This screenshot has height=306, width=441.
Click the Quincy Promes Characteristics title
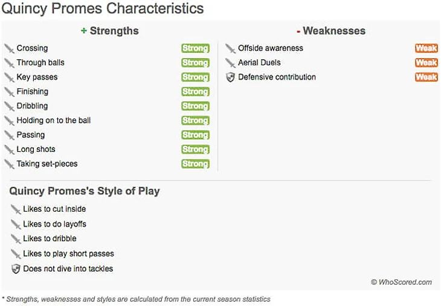tap(103, 9)
